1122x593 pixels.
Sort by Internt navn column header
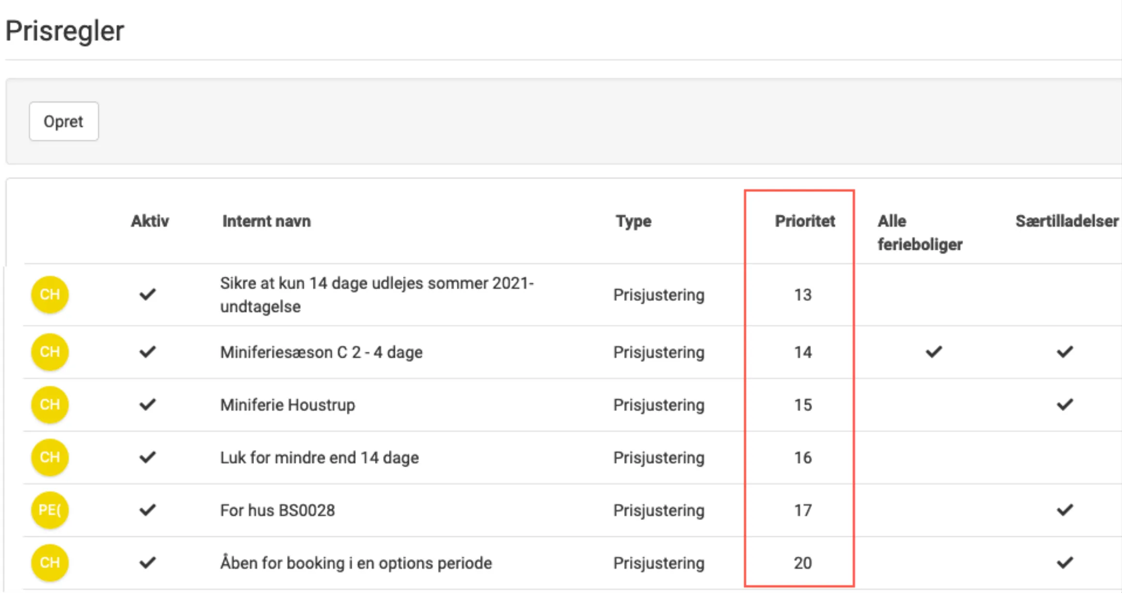(266, 221)
